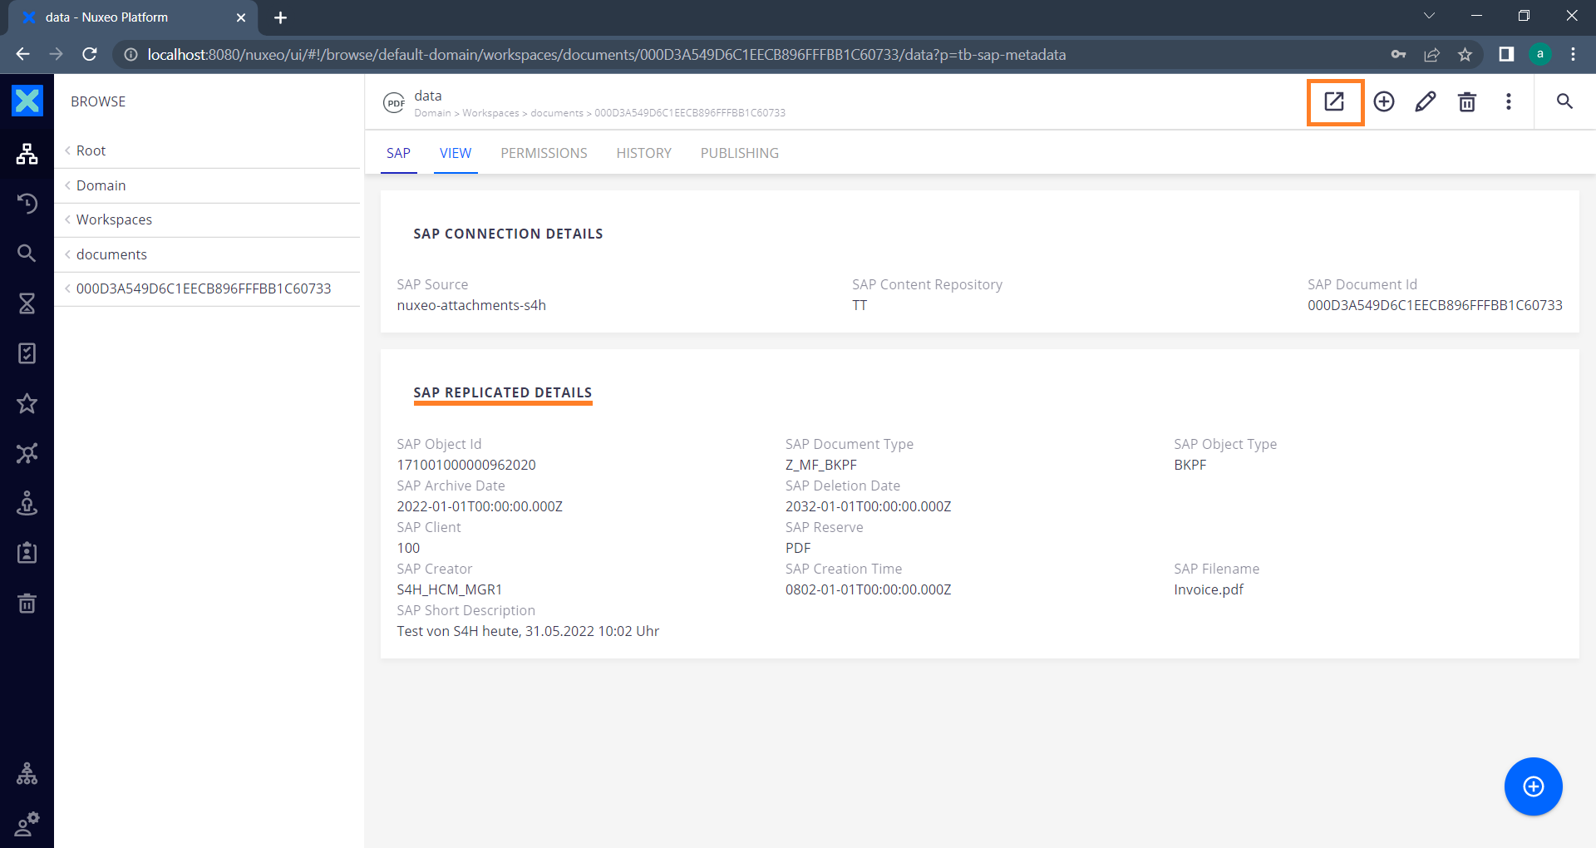Open the Trash sidebar icon

tap(27, 603)
